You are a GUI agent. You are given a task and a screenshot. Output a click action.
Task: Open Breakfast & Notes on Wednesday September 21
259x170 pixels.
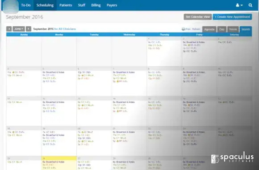pos(124,132)
